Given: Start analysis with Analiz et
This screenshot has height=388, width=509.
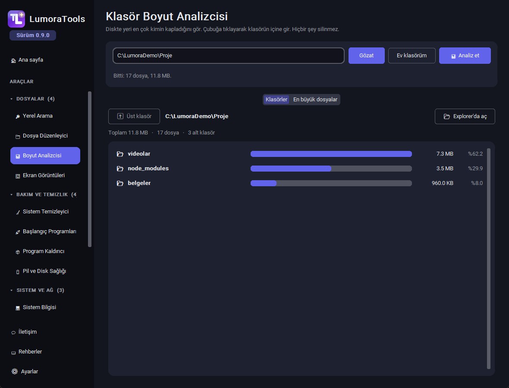Looking at the screenshot, I should 465,56.
